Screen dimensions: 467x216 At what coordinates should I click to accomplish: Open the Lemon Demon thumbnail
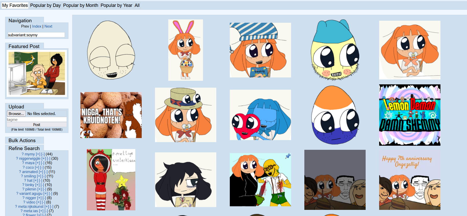[x=410, y=115]
